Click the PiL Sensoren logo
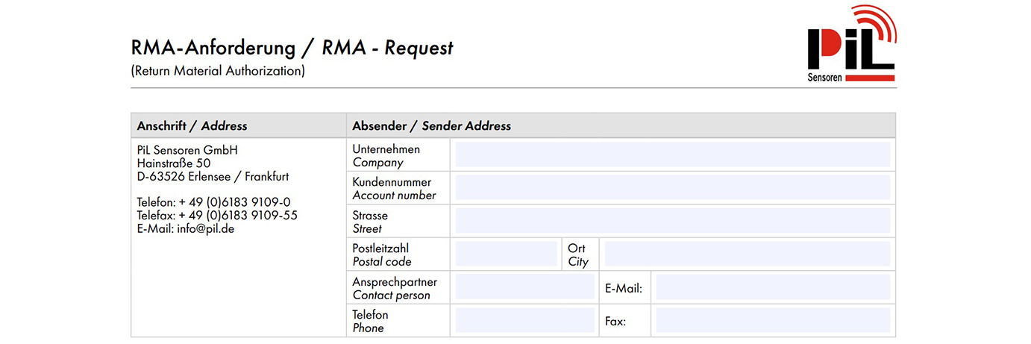Image resolution: width=1031 pixels, height=344 pixels. pyautogui.click(x=851, y=45)
